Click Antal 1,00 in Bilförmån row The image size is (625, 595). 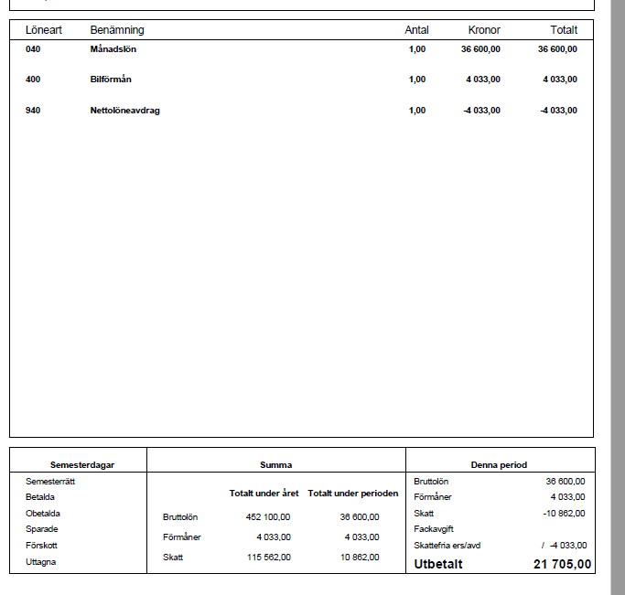[x=417, y=80]
